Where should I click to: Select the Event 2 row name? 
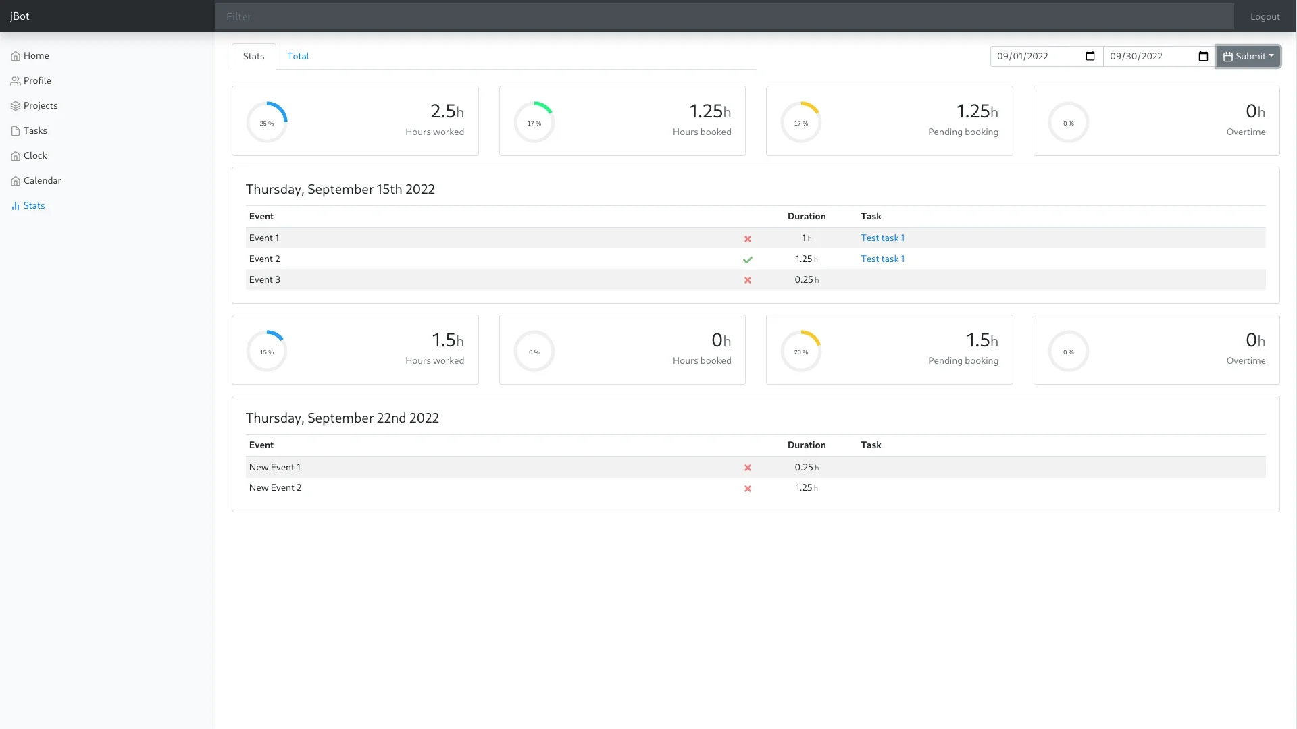click(265, 259)
